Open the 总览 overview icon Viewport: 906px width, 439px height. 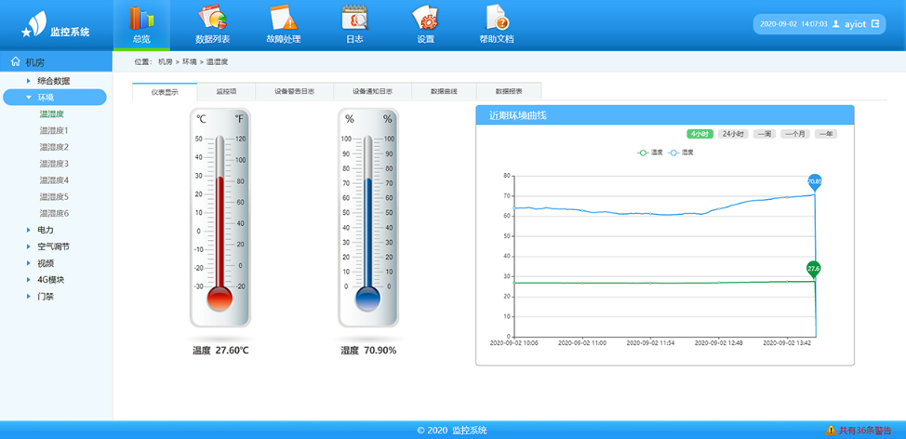tap(141, 19)
